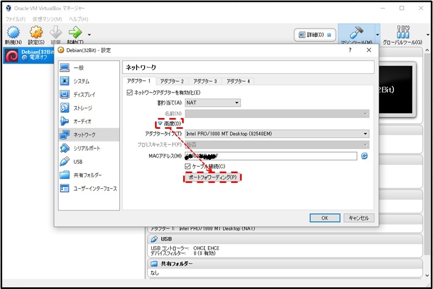Open the Machine (仮想マシン) menu
Screen dimensions: 433x289
pyautogui.click(x=47, y=19)
